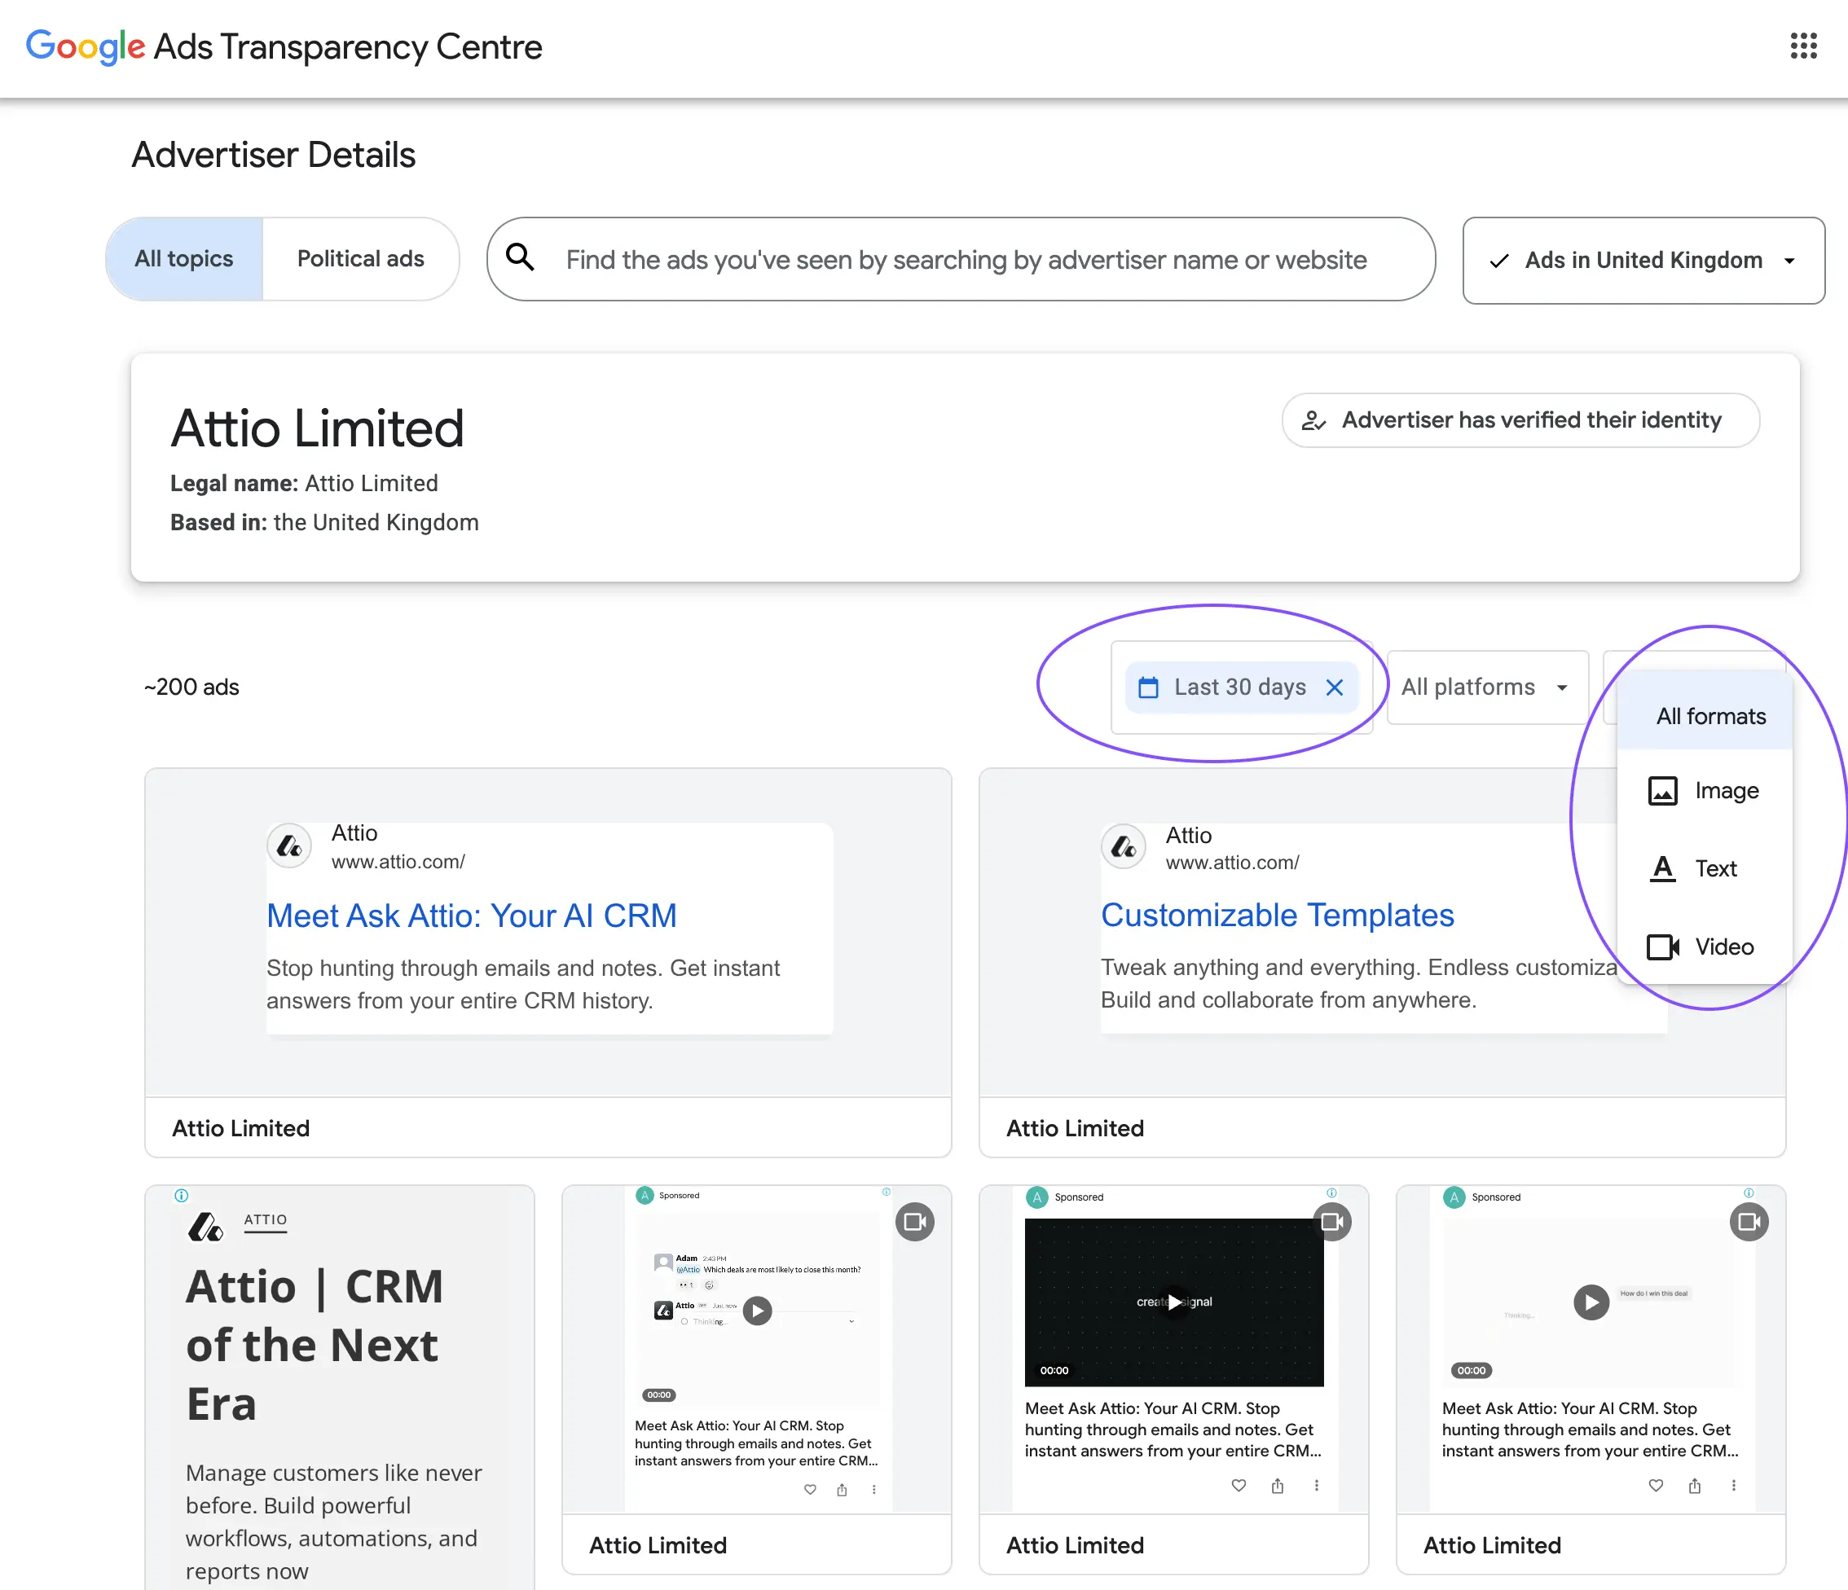The width and height of the screenshot is (1848, 1590).
Task: Click the calendar icon in date filter
Action: click(x=1149, y=687)
